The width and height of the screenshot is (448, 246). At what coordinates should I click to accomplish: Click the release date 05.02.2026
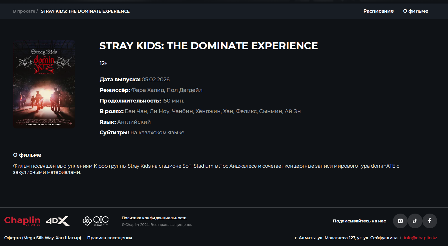[x=156, y=80]
